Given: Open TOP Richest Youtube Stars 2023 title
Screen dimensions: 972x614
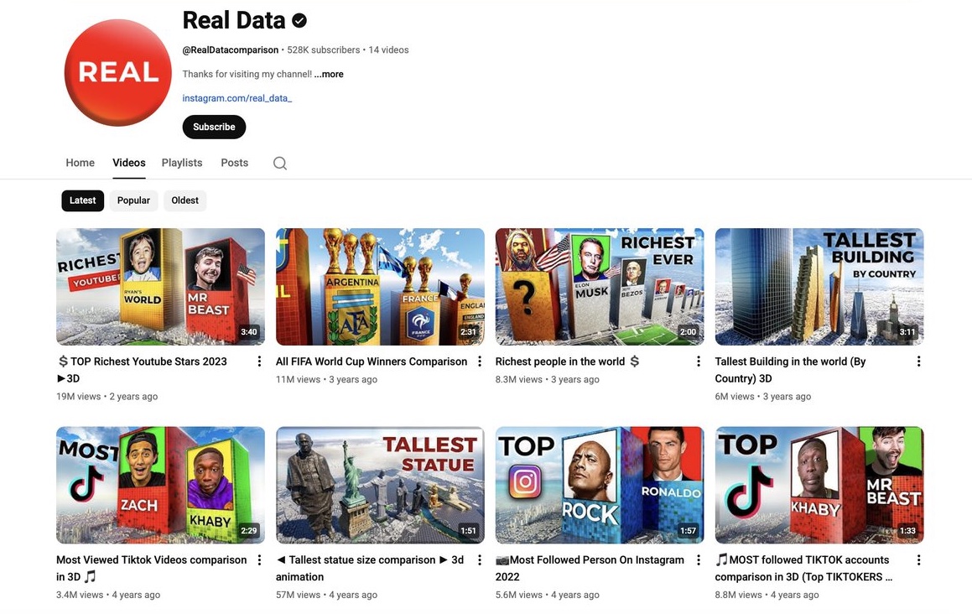Looking at the screenshot, I should point(142,370).
